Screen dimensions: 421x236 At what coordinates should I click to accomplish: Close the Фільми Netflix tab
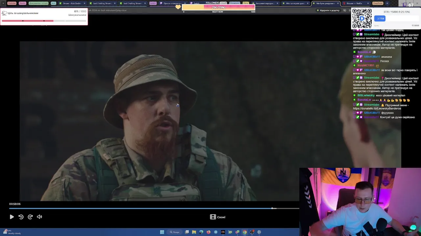tap(368, 3)
